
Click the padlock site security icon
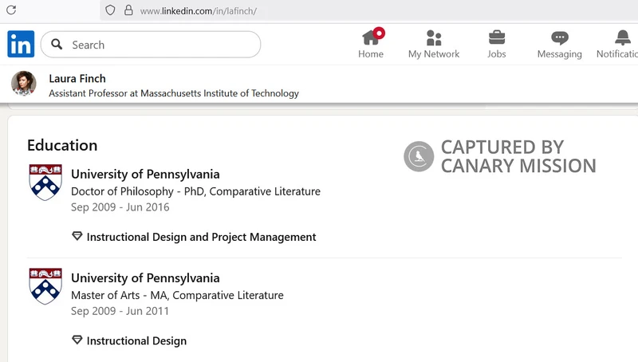point(128,10)
